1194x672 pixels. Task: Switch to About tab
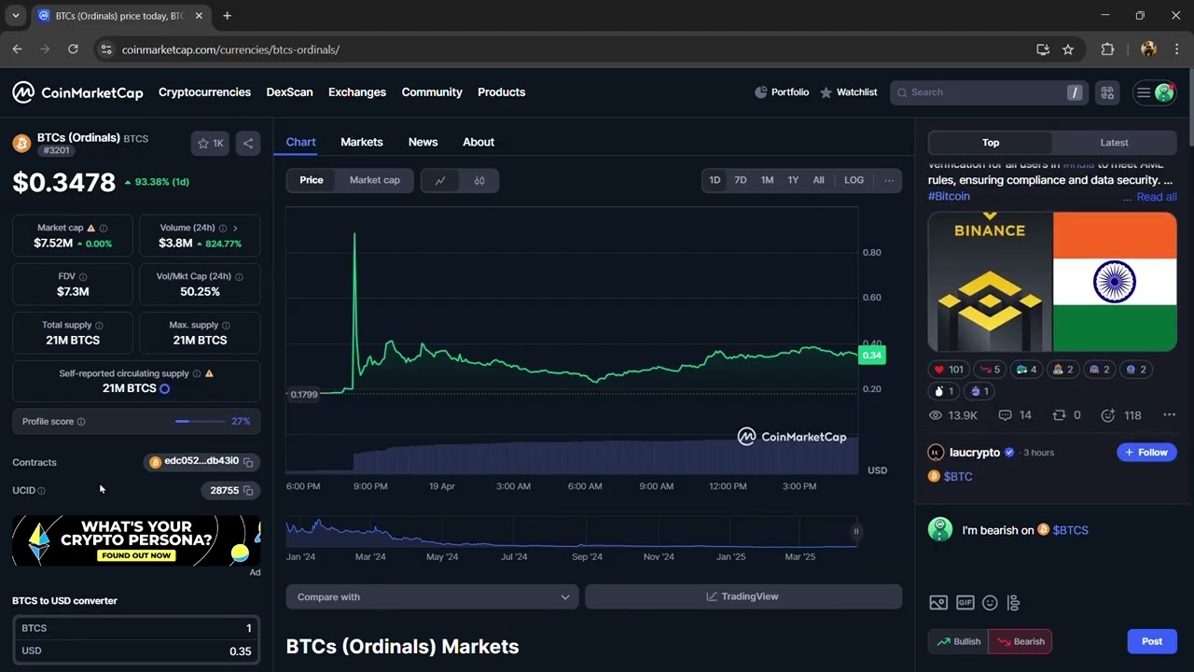tap(479, 142)
